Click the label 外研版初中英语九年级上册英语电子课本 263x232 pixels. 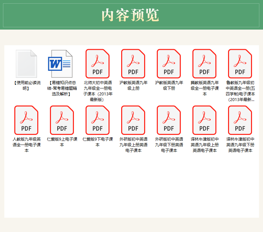click(x=133, y=145)
